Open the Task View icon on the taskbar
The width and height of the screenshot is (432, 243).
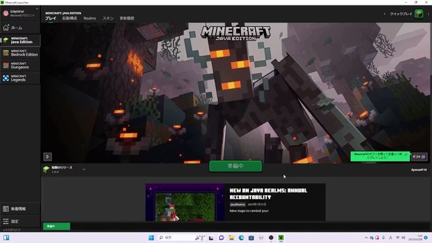(x=211, y=238)
